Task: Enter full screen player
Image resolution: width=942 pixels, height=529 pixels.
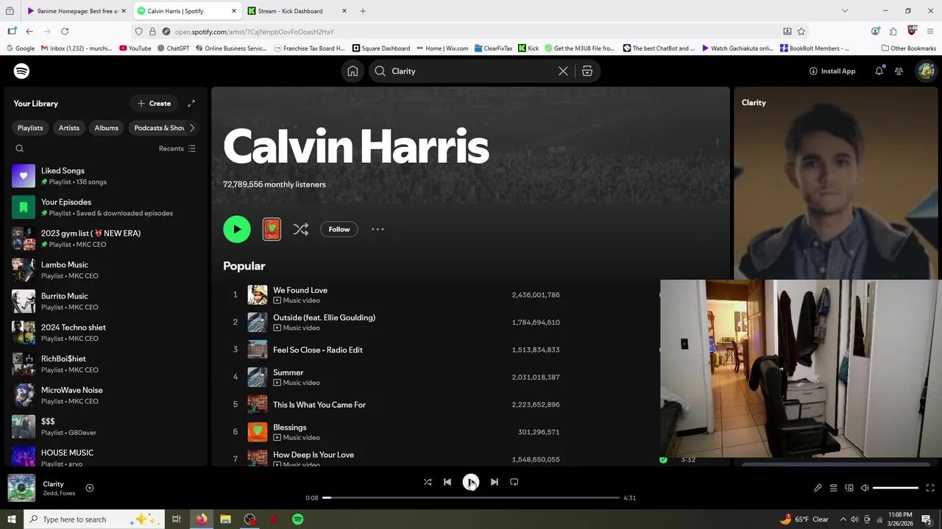Action: click(930, 488)
